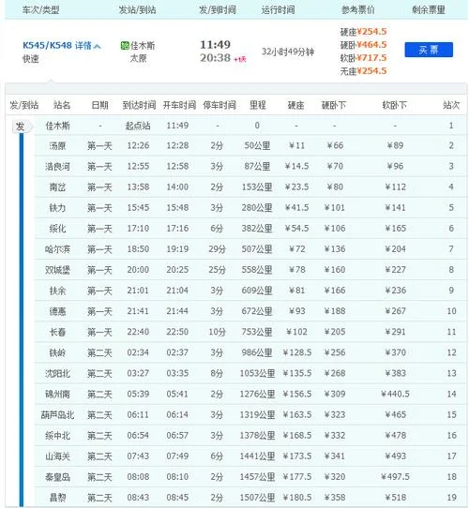Click the 18:50 arrival time for 哈尔滨
This screenshot has height=508, width=469.
[x=138, y=249]
